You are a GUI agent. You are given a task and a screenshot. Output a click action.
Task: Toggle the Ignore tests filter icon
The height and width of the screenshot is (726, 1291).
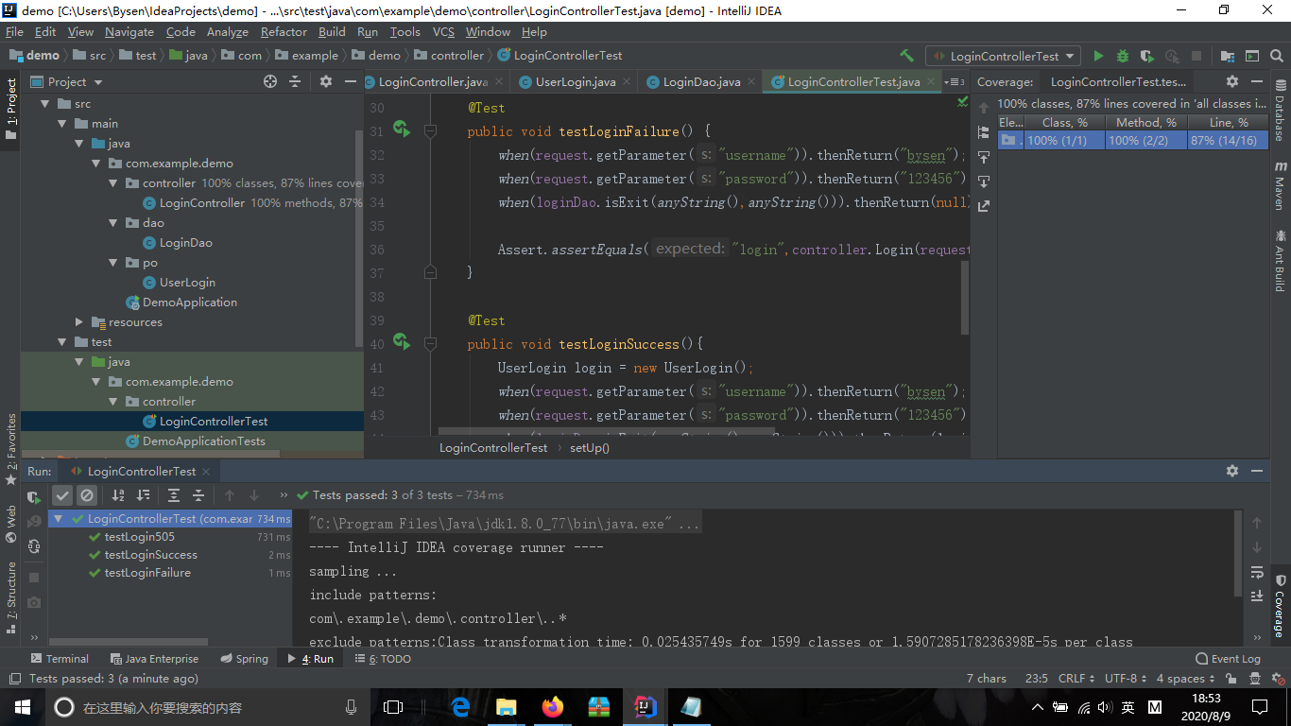[x=87, y=495]
